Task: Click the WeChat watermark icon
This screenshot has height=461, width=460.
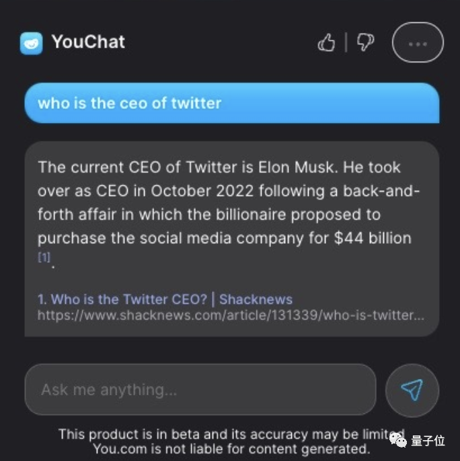Action: click(398, 440)
